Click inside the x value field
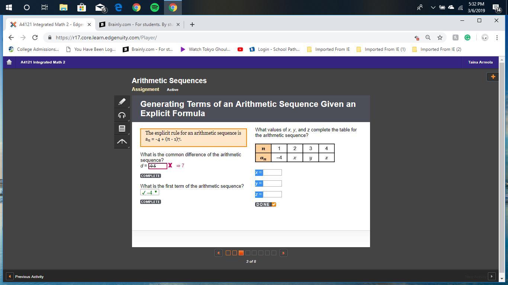This screenshot has height=285, width=508. pyautogui.click(x=272, y=173)
